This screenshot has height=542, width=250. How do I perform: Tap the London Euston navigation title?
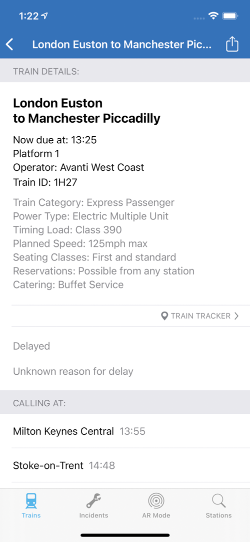click(x=121, y=45)
